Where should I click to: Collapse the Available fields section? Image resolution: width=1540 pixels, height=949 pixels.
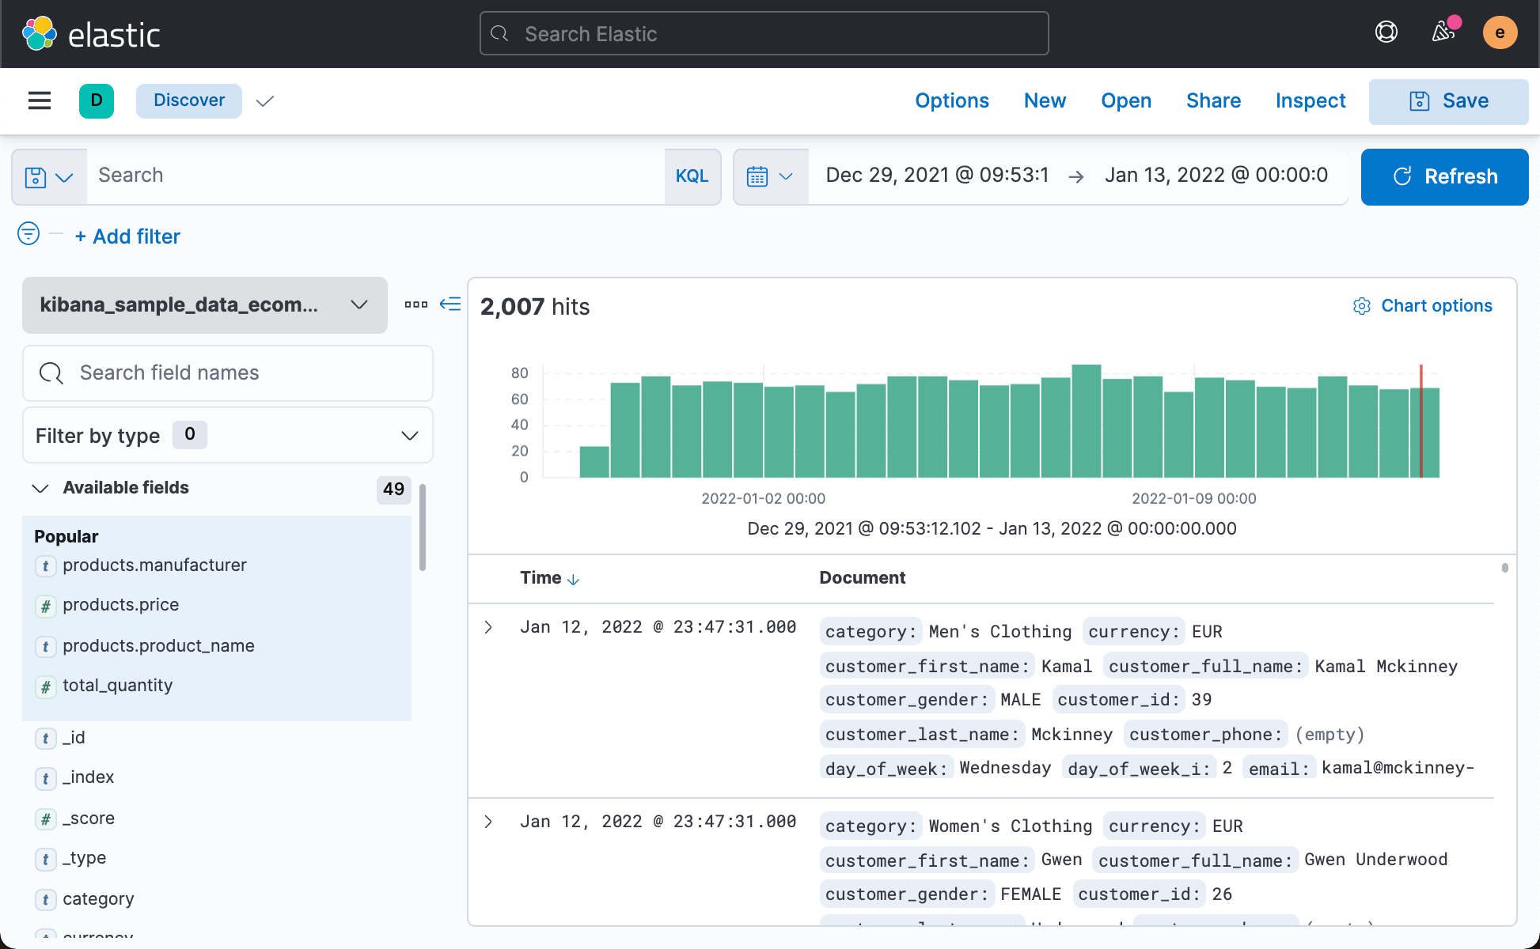pyautogui.click(x=41, y=488)
